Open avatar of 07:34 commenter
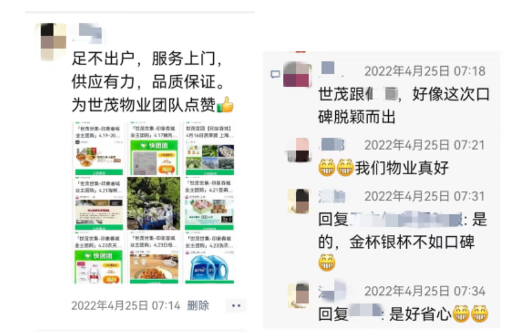 [299, 296]
